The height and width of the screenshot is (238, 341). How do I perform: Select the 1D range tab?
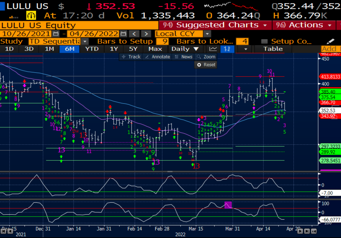(x=9, y=49)
